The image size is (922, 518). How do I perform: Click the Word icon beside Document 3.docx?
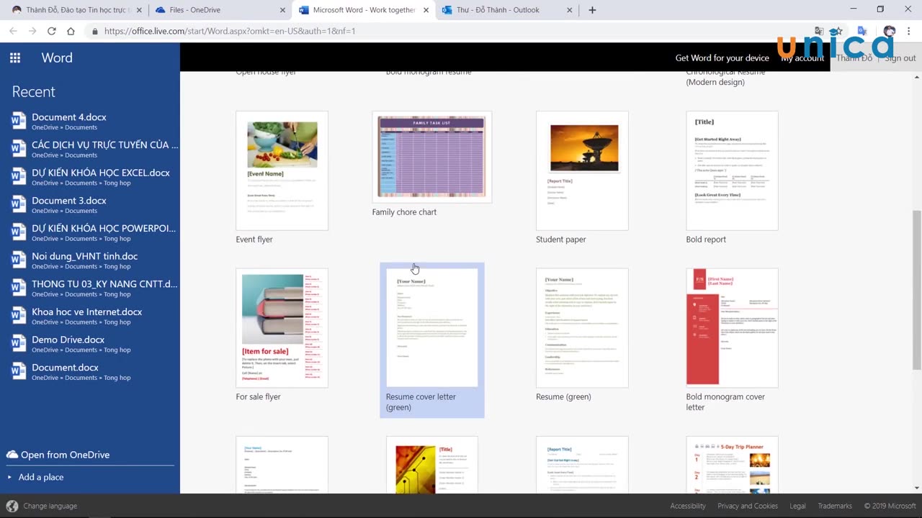pyautogui.click(x=19, y=204)
